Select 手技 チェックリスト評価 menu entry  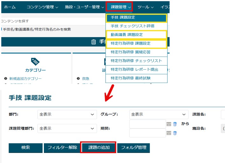tap(136, 26)
